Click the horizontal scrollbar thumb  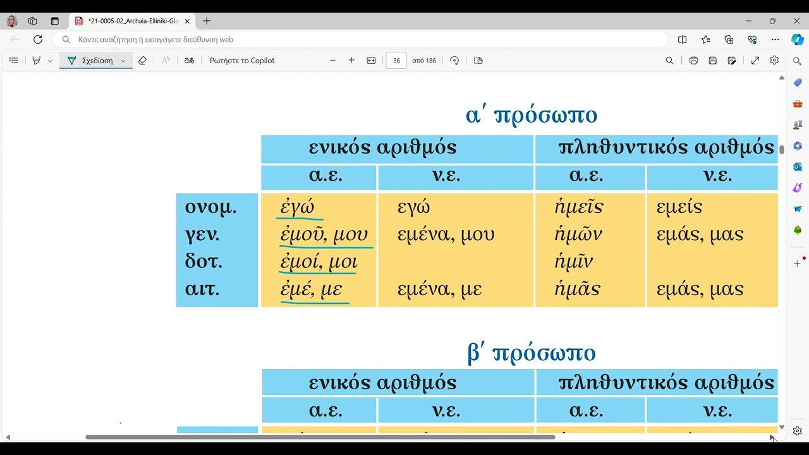[320, 437]
